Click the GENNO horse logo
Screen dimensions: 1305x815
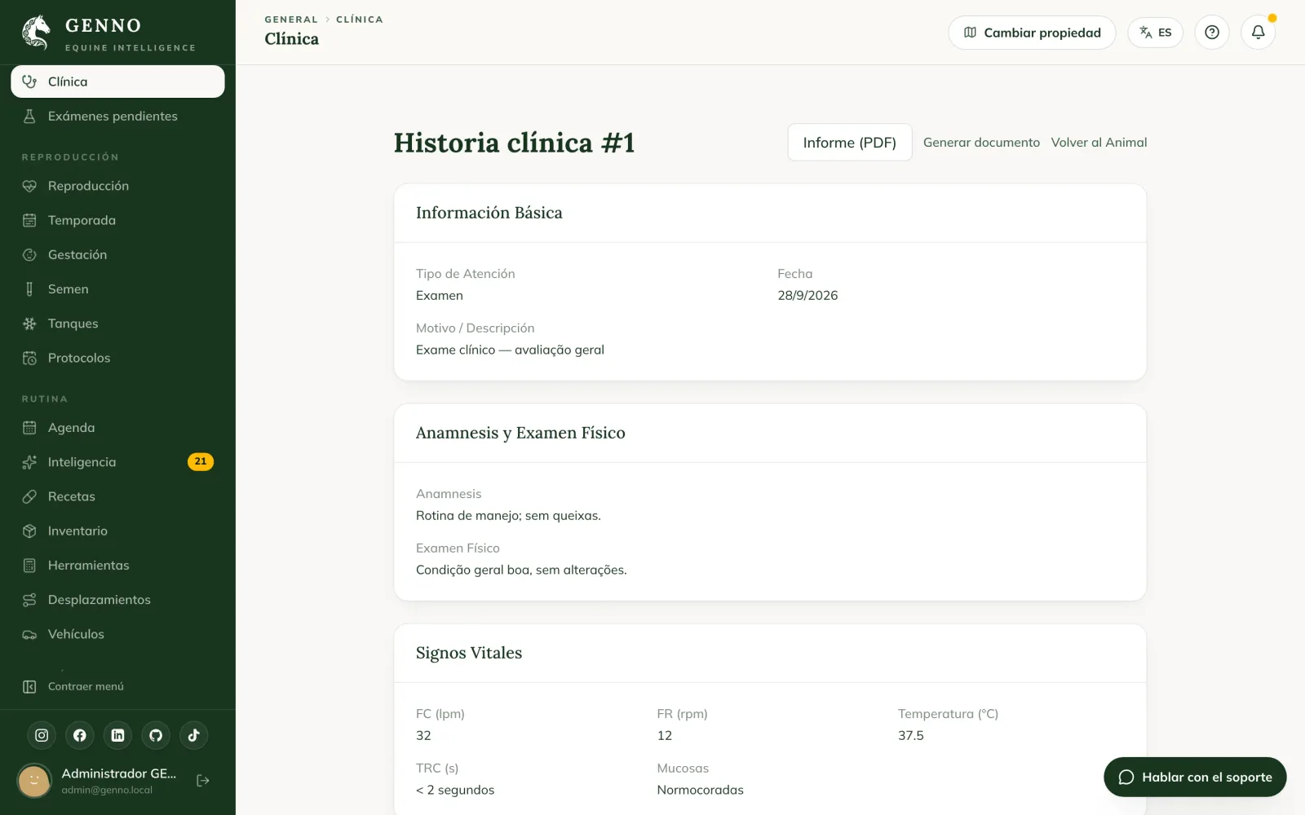(36, 33)
